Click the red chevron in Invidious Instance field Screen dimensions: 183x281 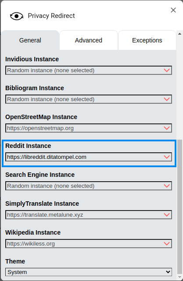pyautogui.click(x=167, y=70)
